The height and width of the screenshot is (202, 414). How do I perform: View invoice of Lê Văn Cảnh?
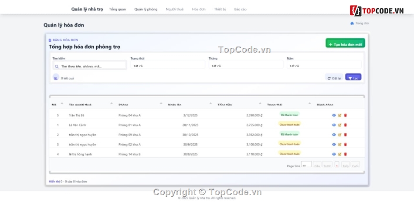point(334,125)
